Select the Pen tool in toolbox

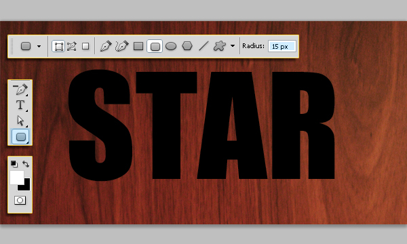tap(20, 89)
